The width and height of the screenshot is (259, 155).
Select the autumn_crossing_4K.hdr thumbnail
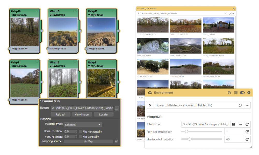click(x=153, y=25)
